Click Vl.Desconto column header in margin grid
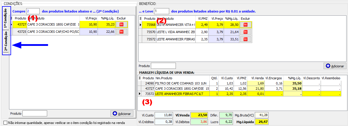This screenshot has height=126, width=348. 311,78
